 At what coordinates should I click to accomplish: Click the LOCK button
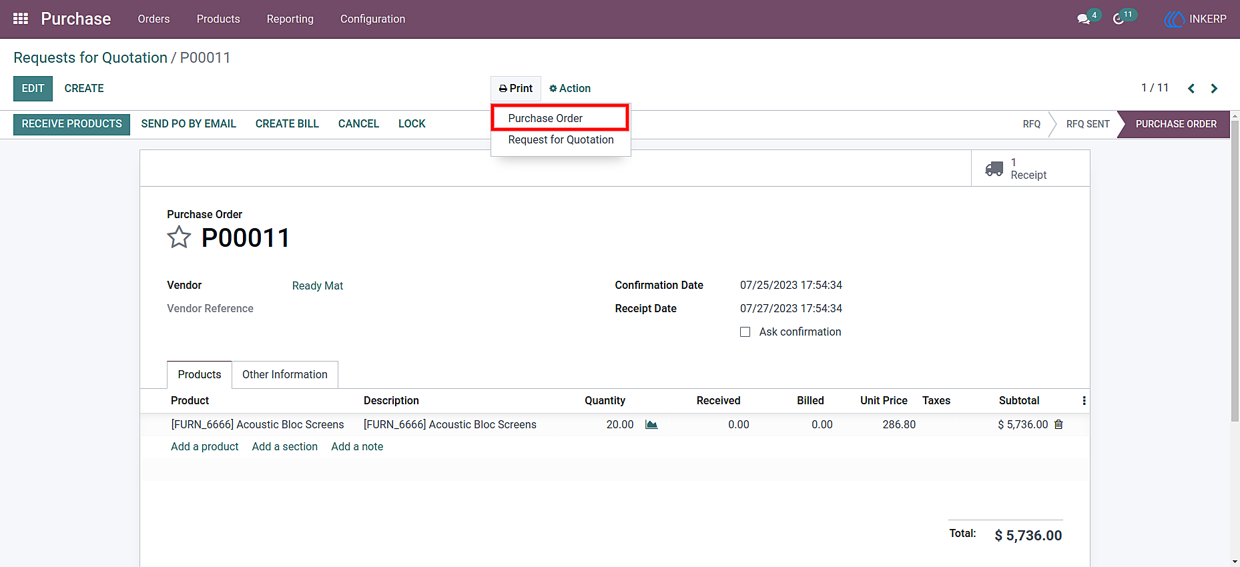(412, 124)
